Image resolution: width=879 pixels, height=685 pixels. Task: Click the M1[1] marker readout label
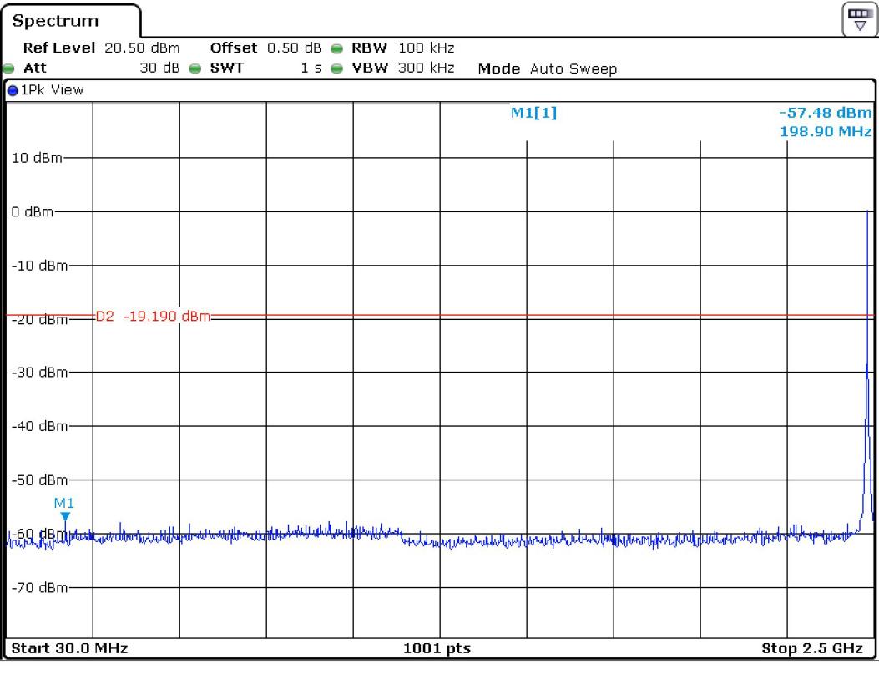pyautogui.click(x=533, y=113)
